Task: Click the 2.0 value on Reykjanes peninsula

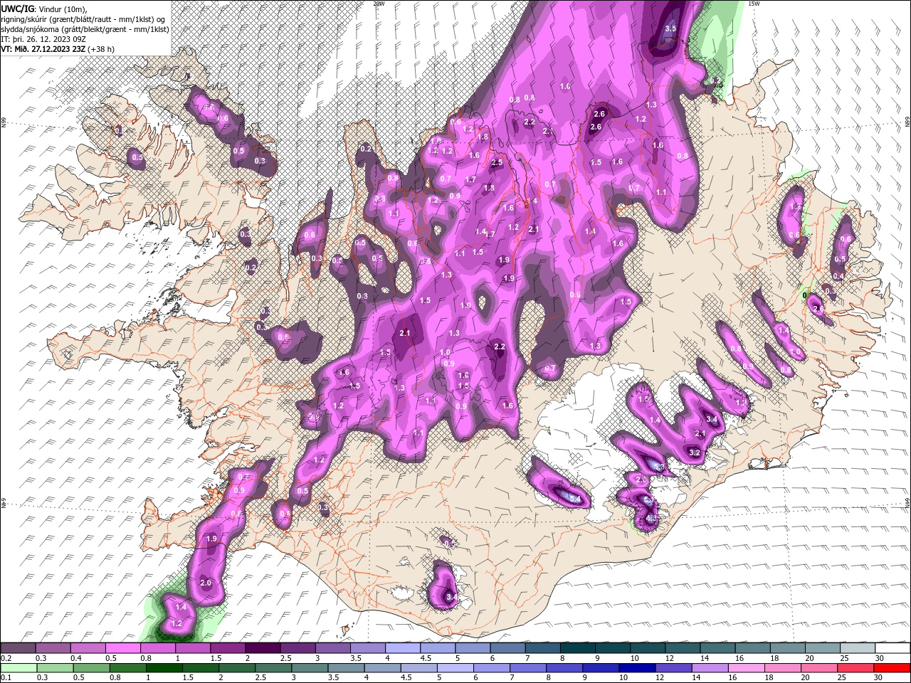Action: pyautogui.click(x=206, y=583)
